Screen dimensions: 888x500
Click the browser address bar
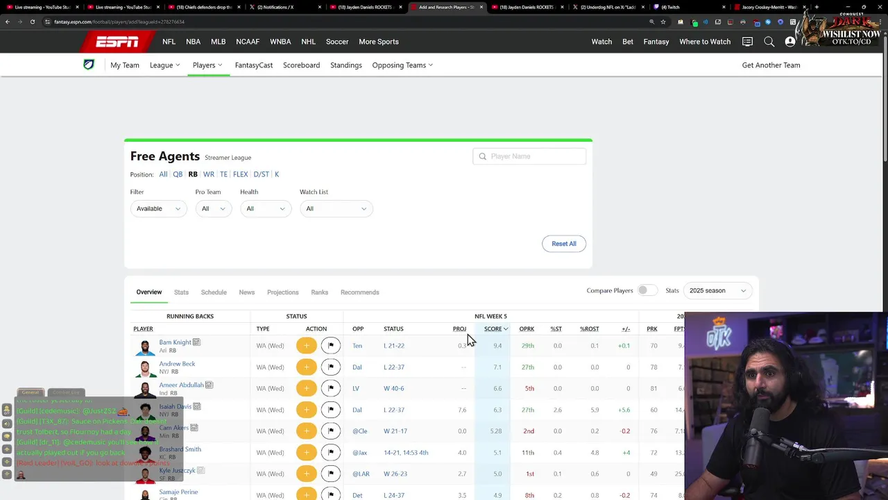tap(347, 22)
